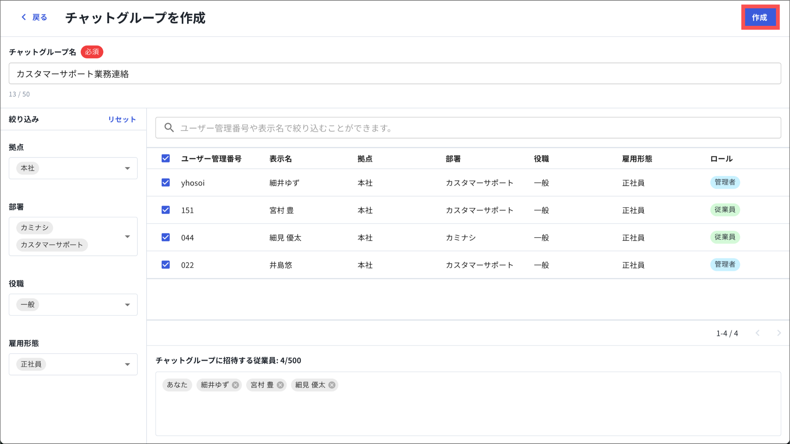
Task: Expand the 部署 filter dropdown
Action: pos(127,236)
